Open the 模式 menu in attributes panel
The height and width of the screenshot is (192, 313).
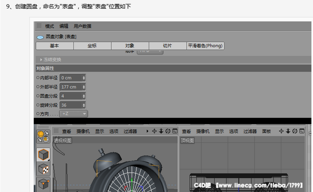[50, 26]
